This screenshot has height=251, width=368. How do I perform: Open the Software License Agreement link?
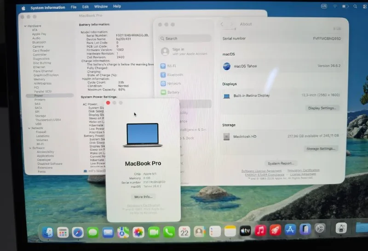(x=261, y=171)
